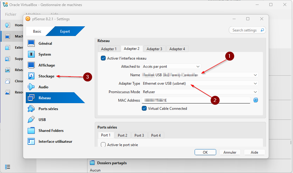Open the Shared Folders icon
This screenshot has height=173, width=293.
31,131
